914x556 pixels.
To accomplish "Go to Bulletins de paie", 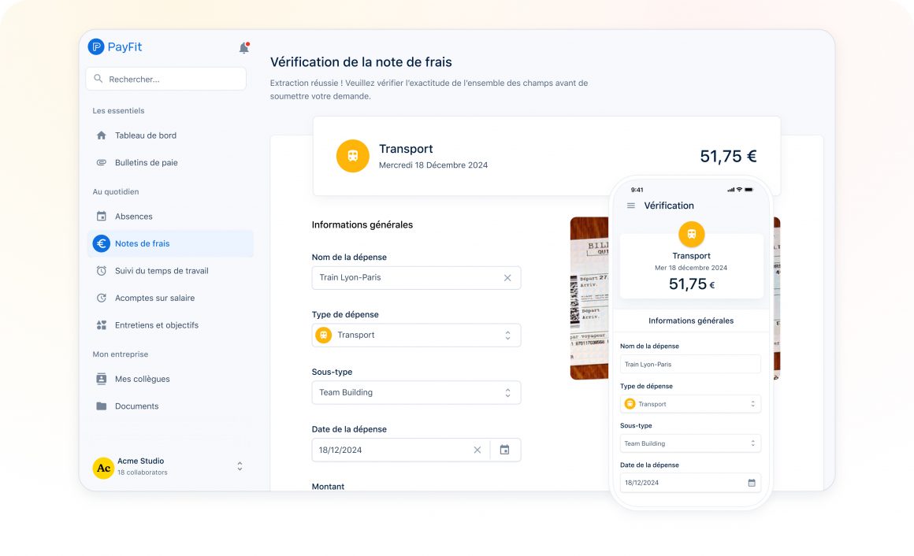I will point(146,163).
